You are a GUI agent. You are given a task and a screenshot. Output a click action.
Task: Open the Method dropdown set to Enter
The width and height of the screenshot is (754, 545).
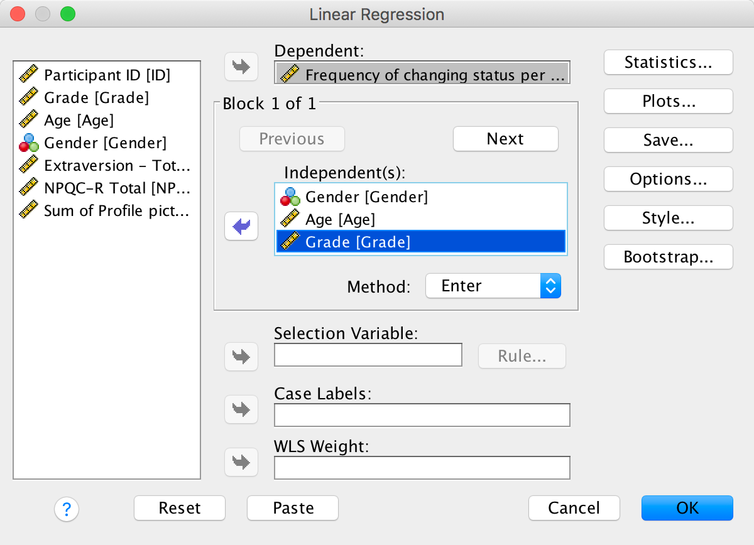click(493, 286)
